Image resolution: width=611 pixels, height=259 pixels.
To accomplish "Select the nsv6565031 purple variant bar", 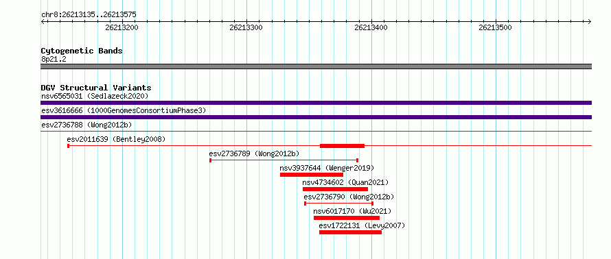I will [x=316, y=103].
